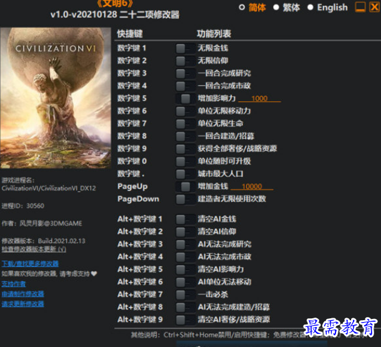Screen dimensions: 381x347
Task: Click the 增加金钱 activation button
Action: tap(185, 187)
